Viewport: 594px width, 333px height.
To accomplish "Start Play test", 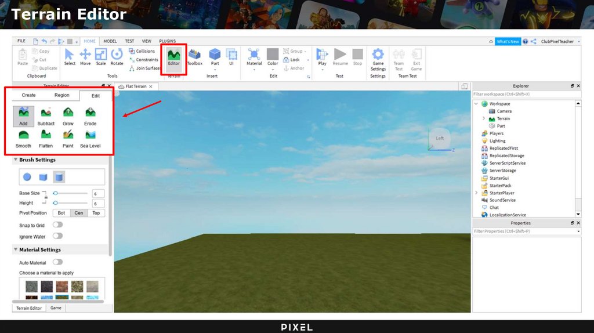I will click(322, 57).
